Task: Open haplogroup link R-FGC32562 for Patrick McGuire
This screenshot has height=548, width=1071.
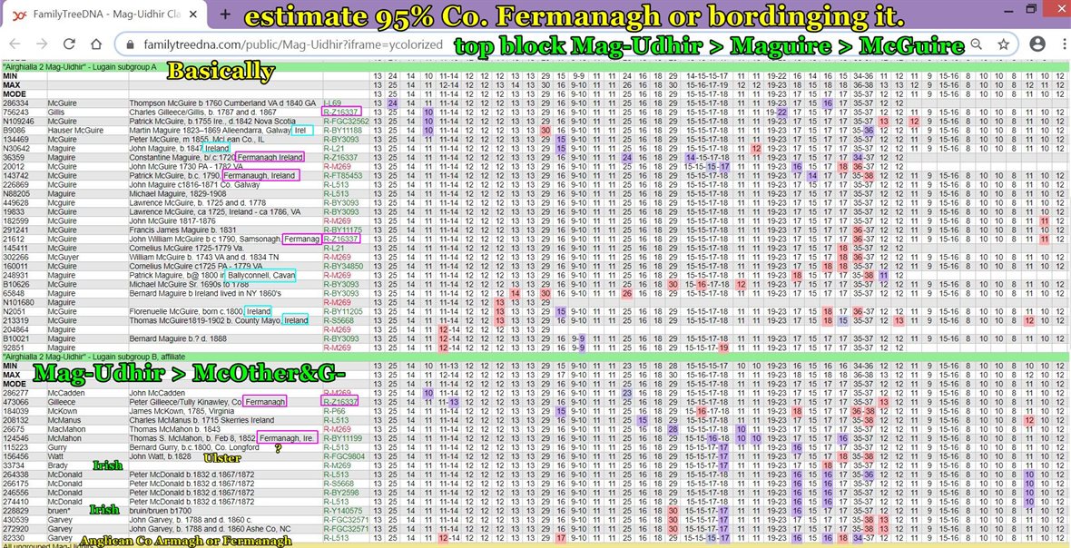Action: point(346,122)
